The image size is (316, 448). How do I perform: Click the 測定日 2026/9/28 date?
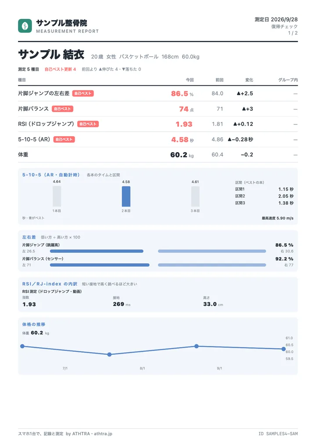pyautogui.click(x=276, y=19)
